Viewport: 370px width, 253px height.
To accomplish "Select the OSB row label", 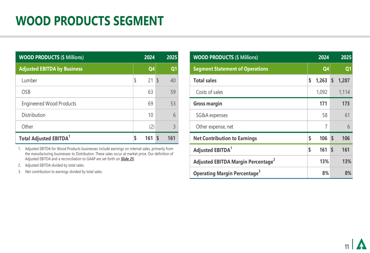I will click(x=26, y=92).
